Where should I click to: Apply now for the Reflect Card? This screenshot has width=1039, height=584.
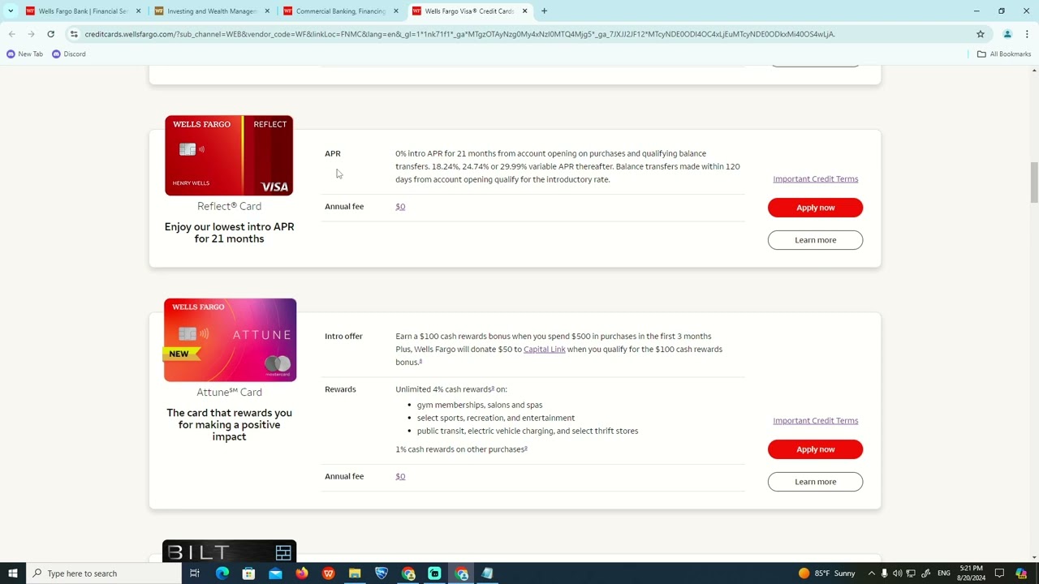[815, 208]
